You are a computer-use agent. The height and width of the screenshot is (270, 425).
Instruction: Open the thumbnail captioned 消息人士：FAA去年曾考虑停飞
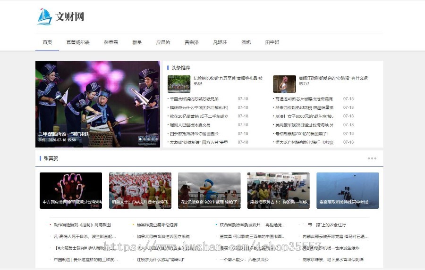point(140,190)
